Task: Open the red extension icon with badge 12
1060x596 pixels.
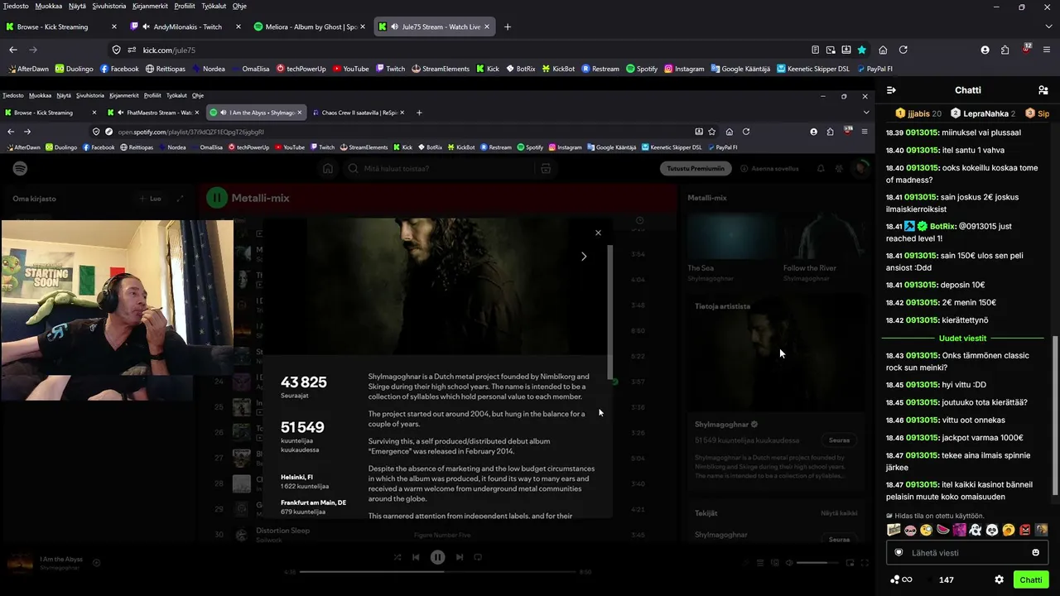Action: (x=1027, y=49)
